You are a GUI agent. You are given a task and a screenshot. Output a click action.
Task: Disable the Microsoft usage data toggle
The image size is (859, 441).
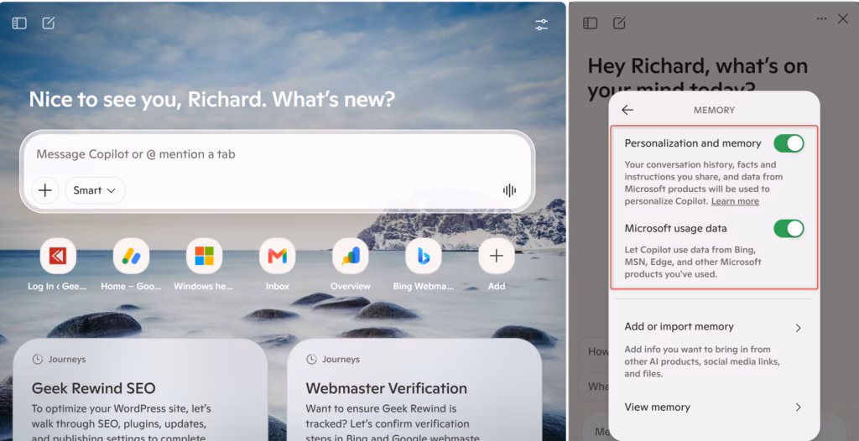[x=789, y=228]
